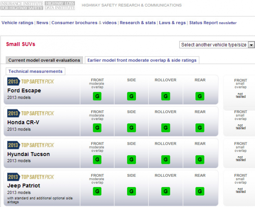Screen dimensions: 255x207
Task: Click Jeep Patriot rear G rating
Action: 200,191
